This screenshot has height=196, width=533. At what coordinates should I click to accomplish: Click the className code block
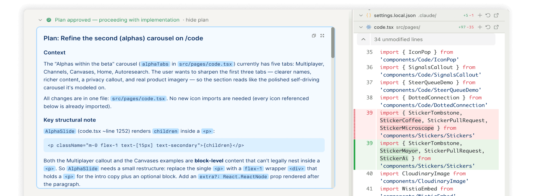(x=184, y=145)
